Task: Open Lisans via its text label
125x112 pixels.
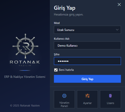Action: (110, 103)
